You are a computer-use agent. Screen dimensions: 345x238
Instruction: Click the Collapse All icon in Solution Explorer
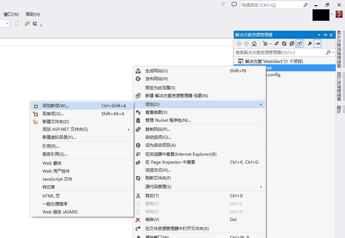tap(292, 44)
